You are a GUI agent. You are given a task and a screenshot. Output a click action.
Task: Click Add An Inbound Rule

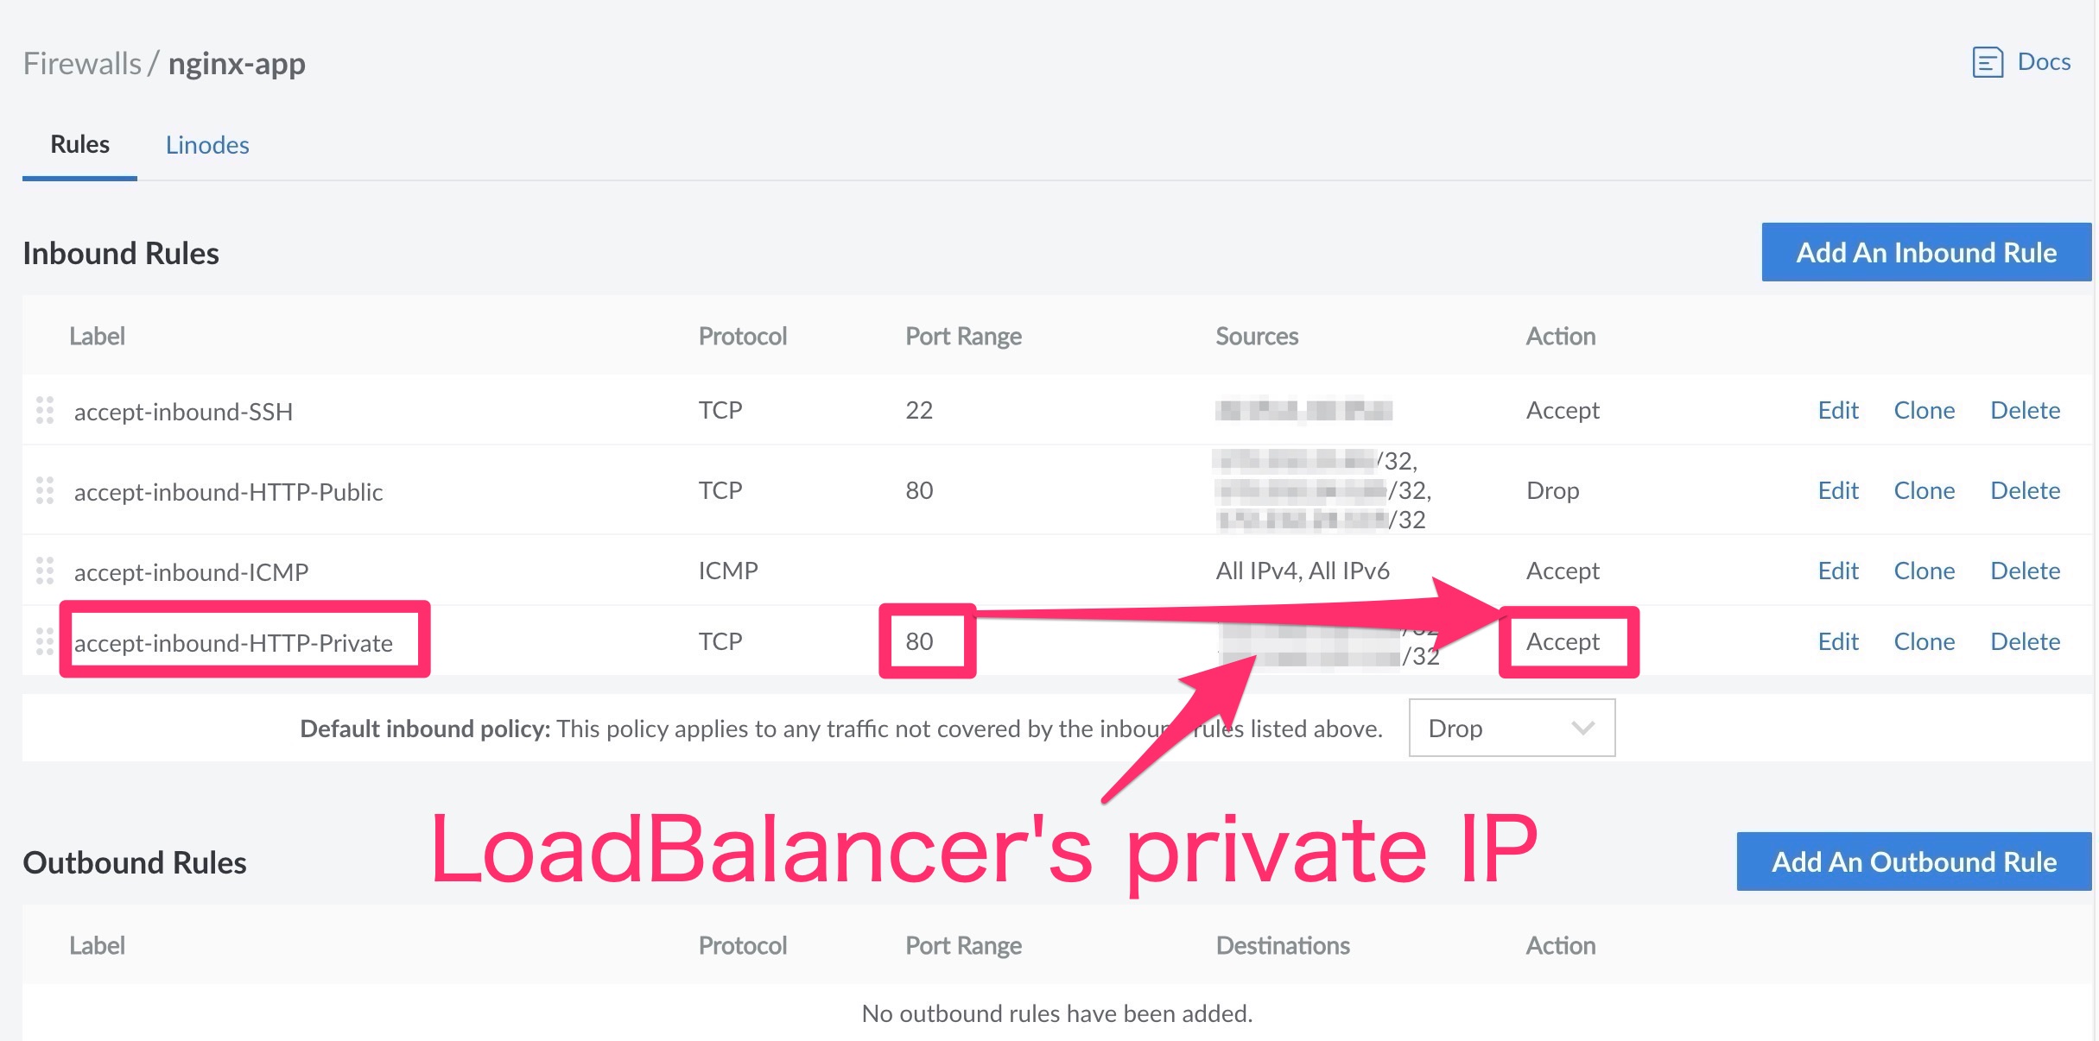(1925, 252)
